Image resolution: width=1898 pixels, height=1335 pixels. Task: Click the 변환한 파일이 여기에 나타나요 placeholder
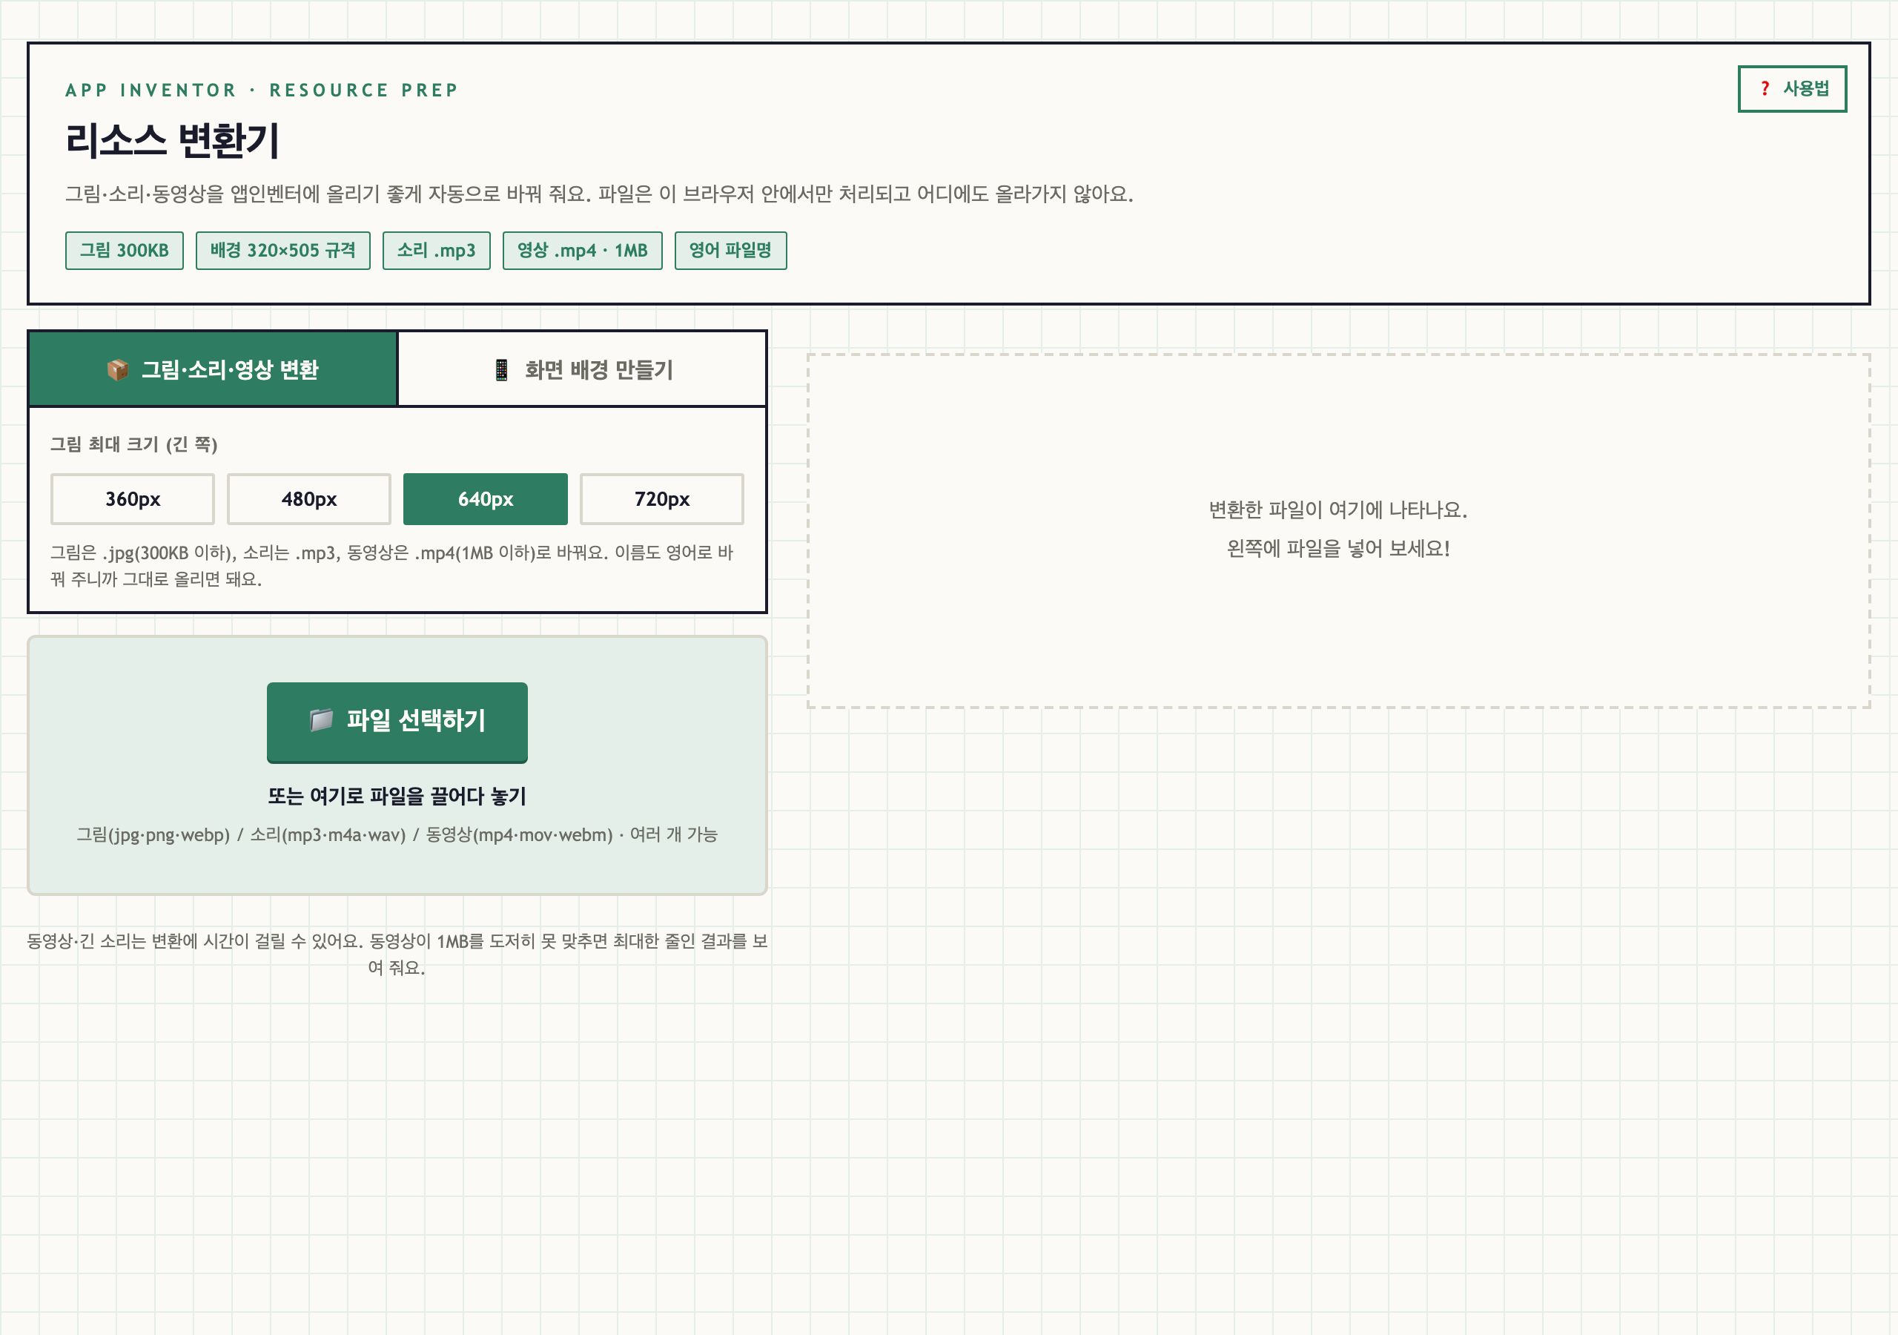pyautogui.click(x=1337, y=510)
